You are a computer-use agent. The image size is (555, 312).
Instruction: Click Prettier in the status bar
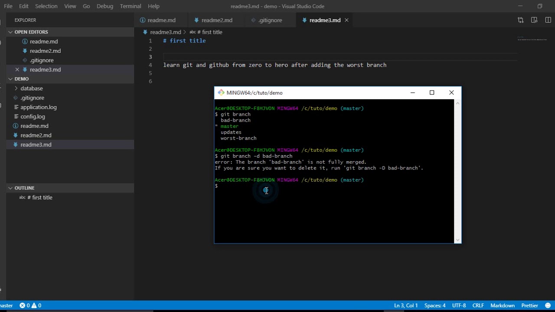click(x=529, y=305)
